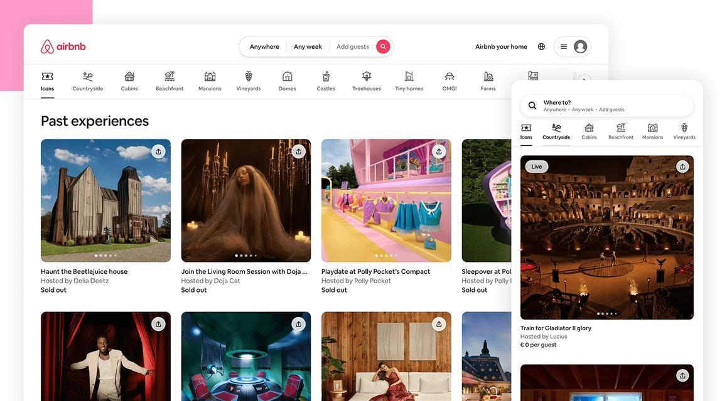
Task: Select Icons tab in mobile panel
Action: [x=526, y=132]
